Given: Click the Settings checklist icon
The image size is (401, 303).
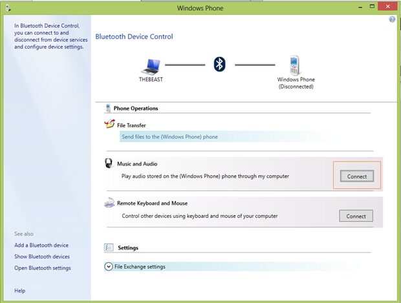Looking at the screenshot, I should 109,247.
